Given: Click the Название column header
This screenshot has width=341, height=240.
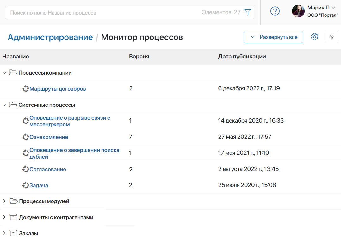Looking at the screenshot, I should 16,57.
